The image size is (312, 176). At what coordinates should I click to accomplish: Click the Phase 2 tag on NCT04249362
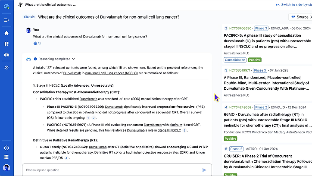point(261,107)
